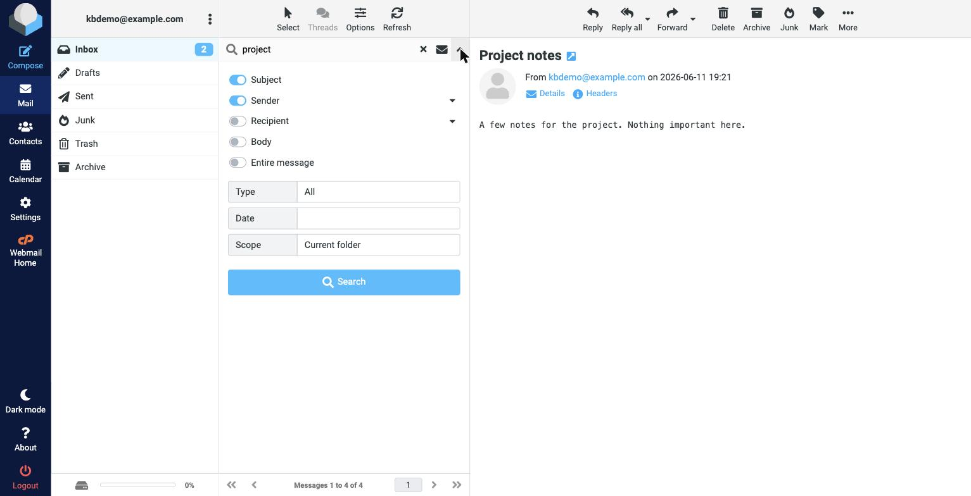The image size is (971, 496).
Task: Mark message as Junk
Action: point(789,19)
